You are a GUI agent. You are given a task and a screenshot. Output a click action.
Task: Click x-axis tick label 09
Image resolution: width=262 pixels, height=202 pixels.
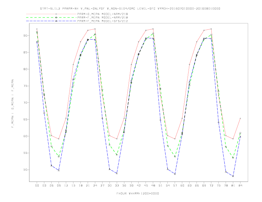59,185
